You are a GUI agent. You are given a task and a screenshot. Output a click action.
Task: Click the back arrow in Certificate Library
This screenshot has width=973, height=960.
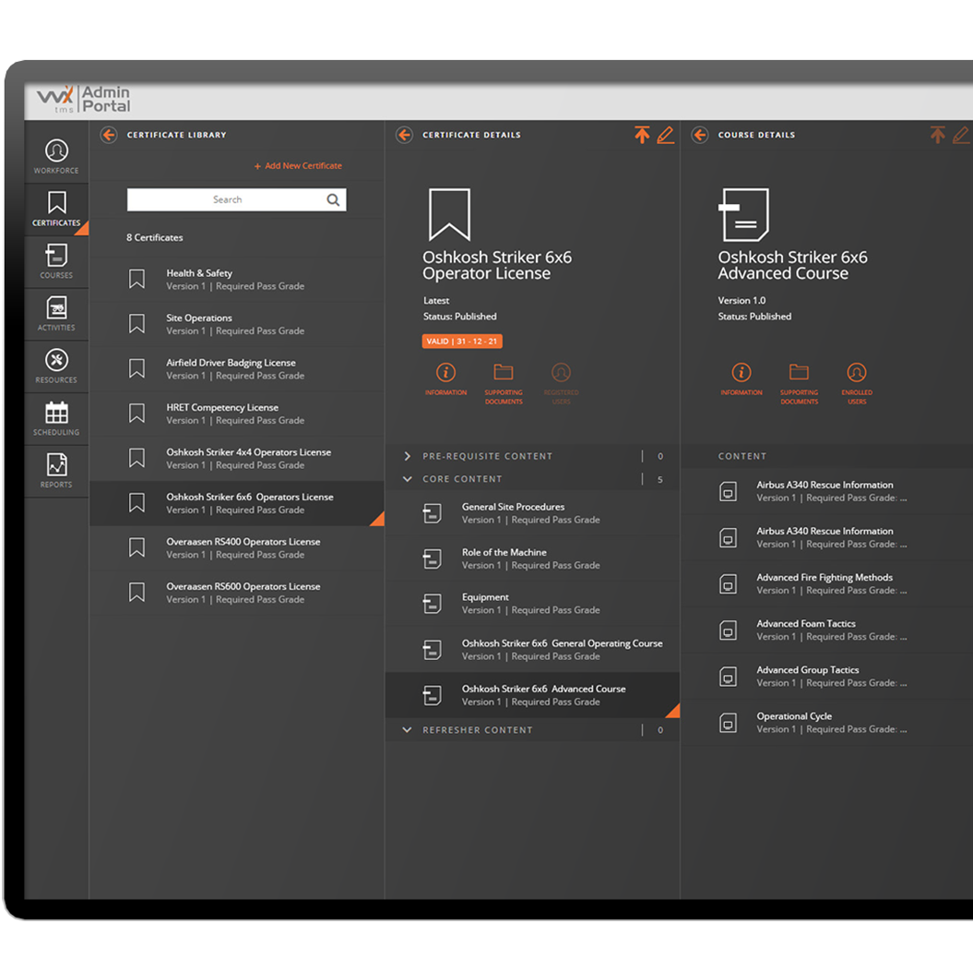(x=109, y=135)
